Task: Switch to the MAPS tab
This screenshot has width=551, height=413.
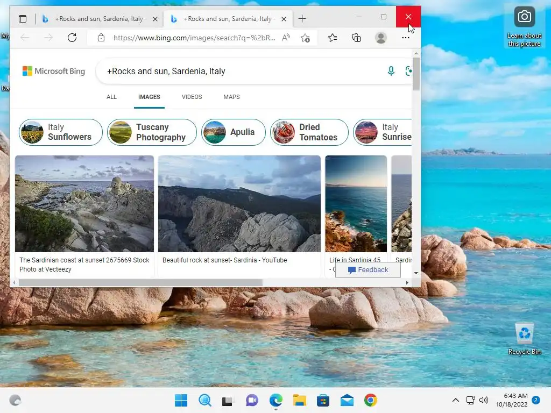Action: point(231,97)
